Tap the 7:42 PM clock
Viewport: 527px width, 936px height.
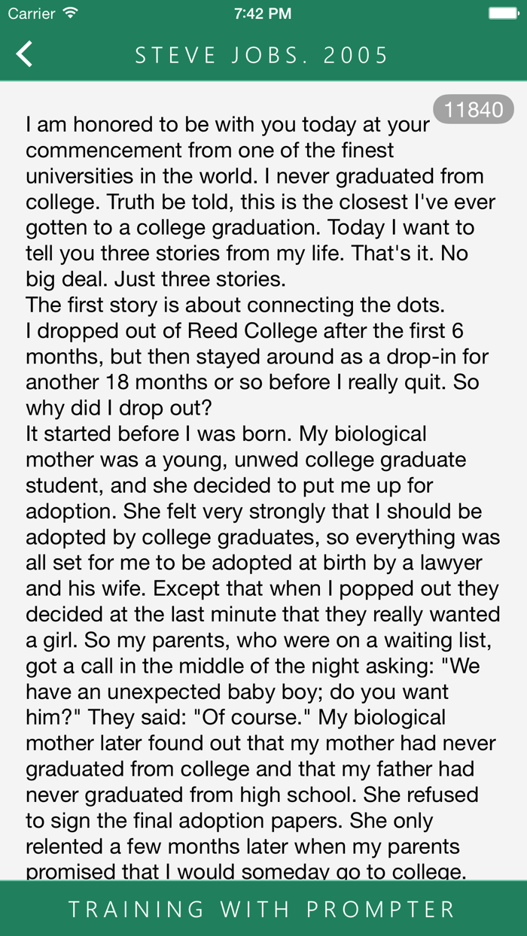coord(263,14)
